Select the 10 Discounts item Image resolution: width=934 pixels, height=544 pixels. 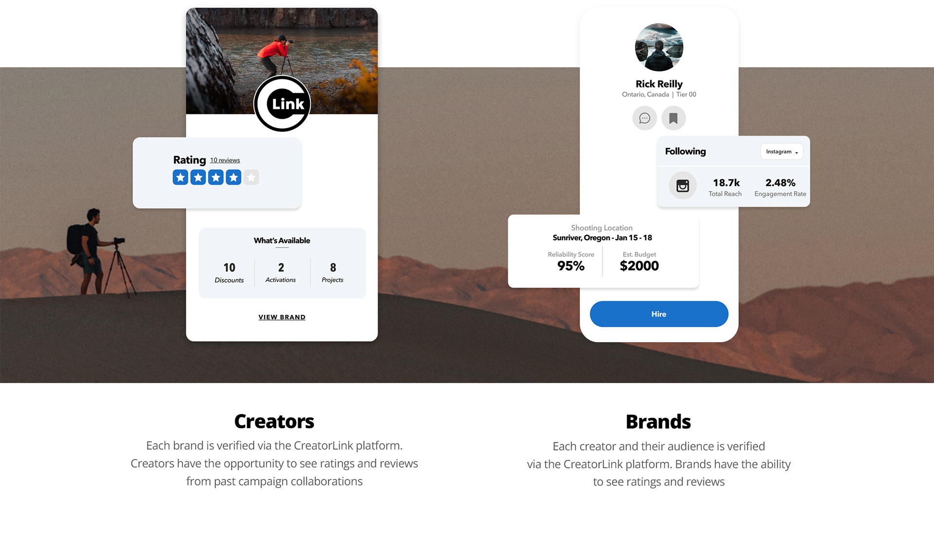coord(229,273)
